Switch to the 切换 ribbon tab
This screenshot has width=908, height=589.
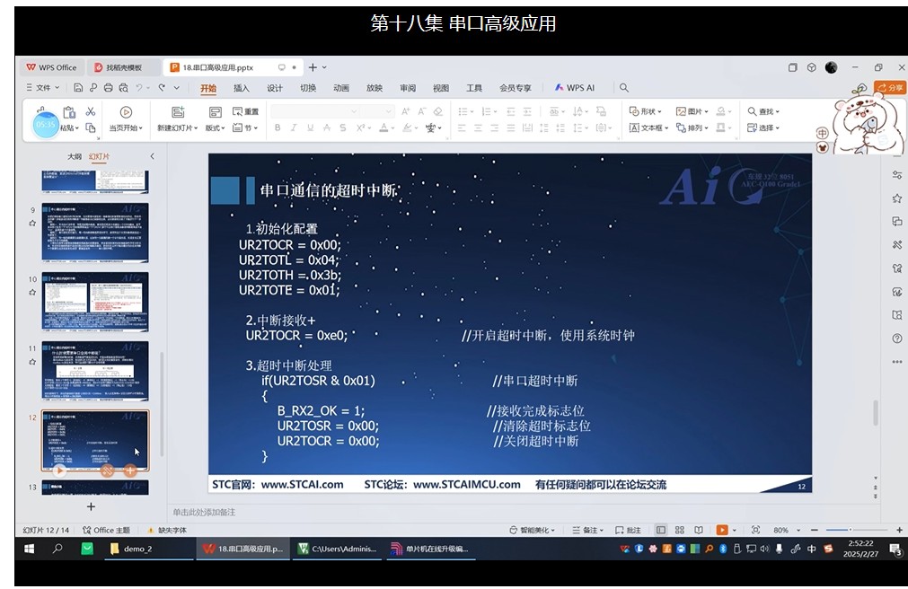click(308, 88)
